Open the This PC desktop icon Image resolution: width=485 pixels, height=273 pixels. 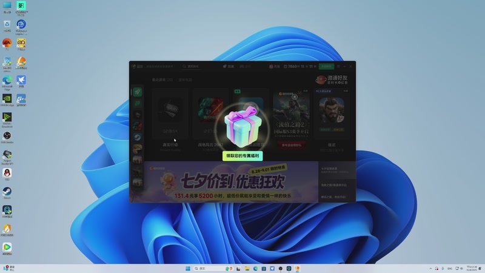[7, 7]
